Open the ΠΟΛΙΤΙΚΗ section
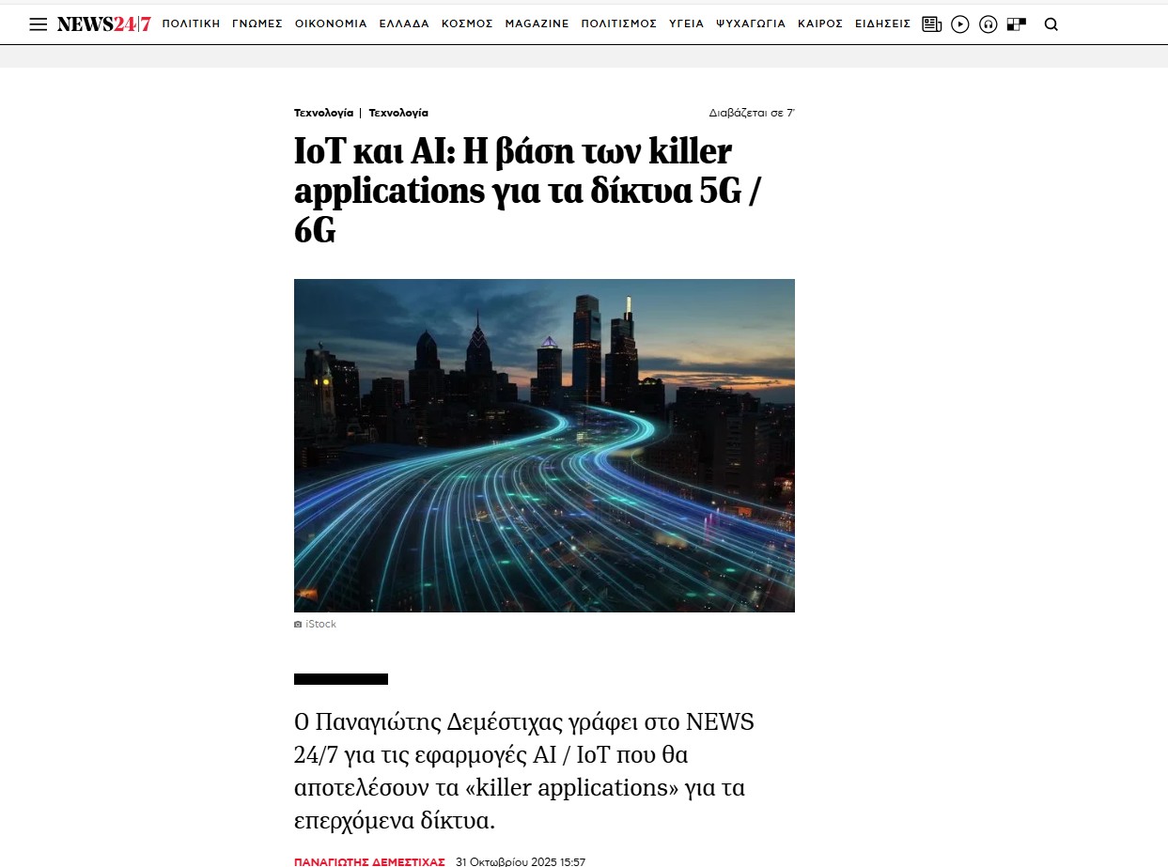The height and width of the screenshot is (867, 1168). coord(191,24)
